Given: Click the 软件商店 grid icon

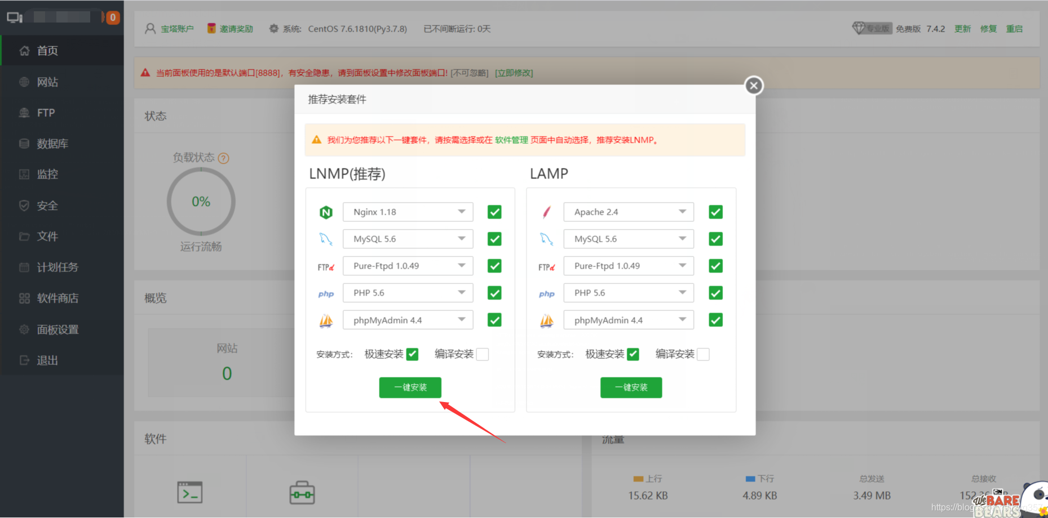Looking at the screenshot, I should click(24, 298).
